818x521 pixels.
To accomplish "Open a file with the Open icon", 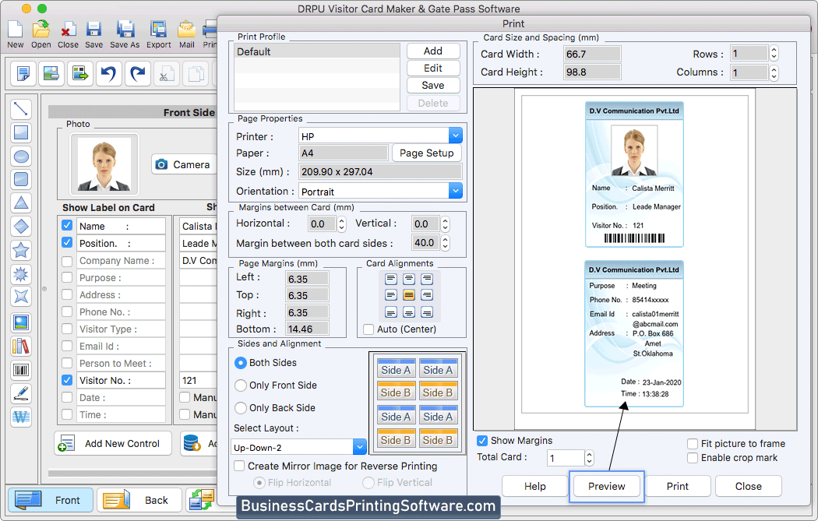I will pyautogui.click(x=41, y=30).
